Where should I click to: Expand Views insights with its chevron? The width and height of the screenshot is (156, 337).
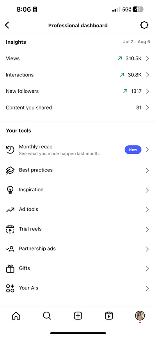147,58
